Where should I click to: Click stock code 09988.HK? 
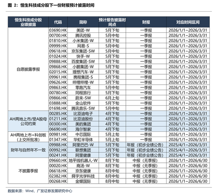pyautogui.click(x=58, y=145)
